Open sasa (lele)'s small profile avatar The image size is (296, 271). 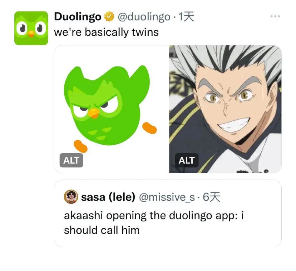click(71, 197)
